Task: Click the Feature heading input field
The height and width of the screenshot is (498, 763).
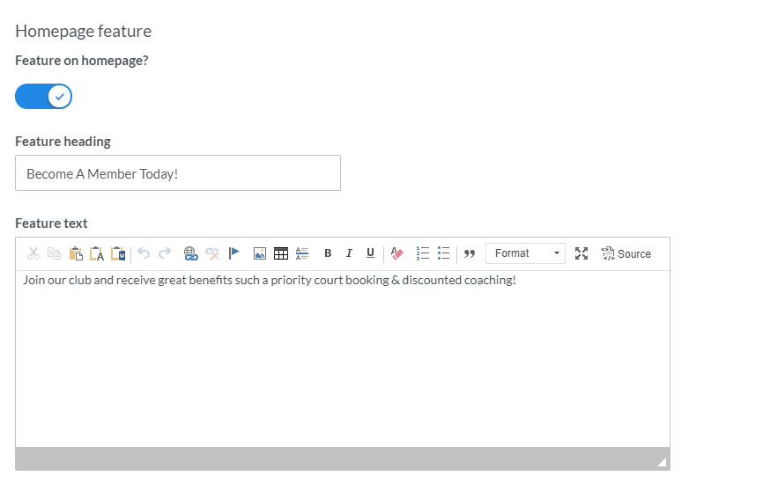Action: pyautogui.click(x=178, y=173)
